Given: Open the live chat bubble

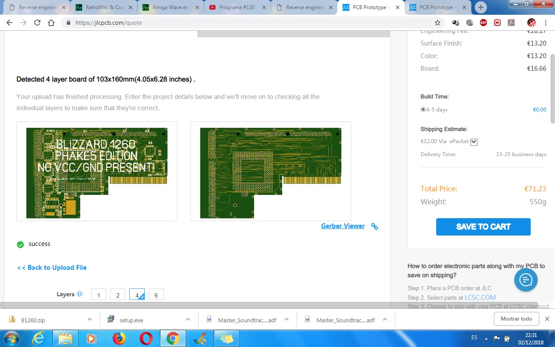Looking at the screenshot, I should pyautogui.click(x=526, y=280).
